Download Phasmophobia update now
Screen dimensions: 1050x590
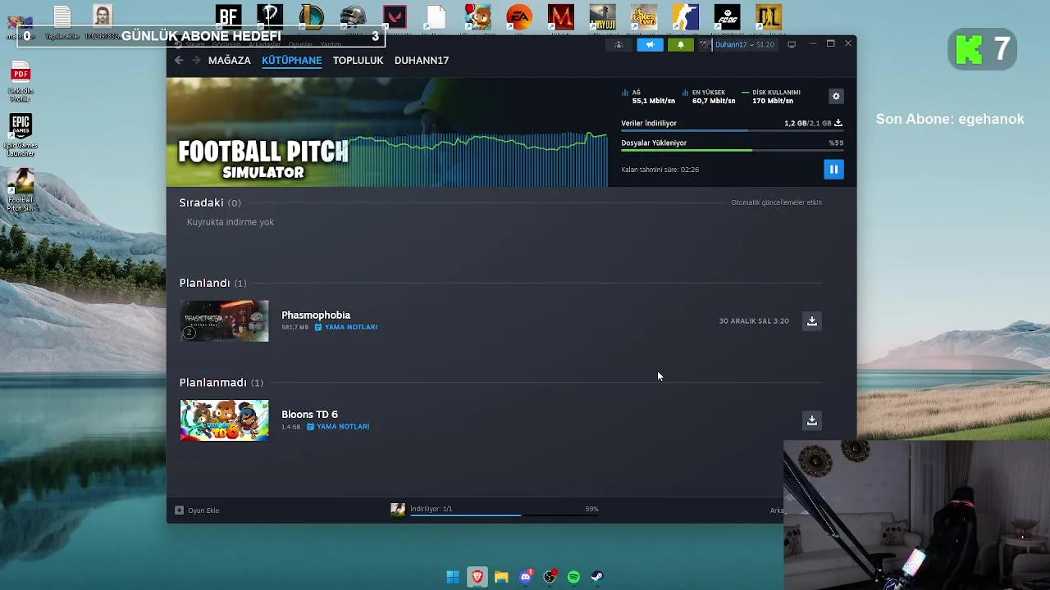click(811, 321)
